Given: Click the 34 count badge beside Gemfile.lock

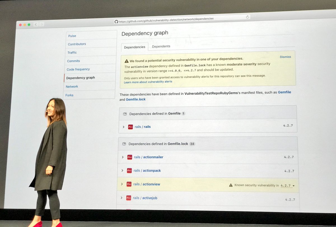Looking at the screenshot, I should [x=192, y=144].
